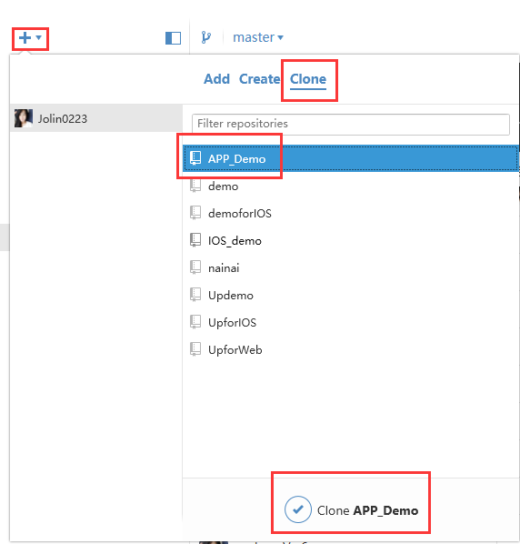Switch to the Create tab
Viewport: 520px width, 544px height.
coord(259,79)
